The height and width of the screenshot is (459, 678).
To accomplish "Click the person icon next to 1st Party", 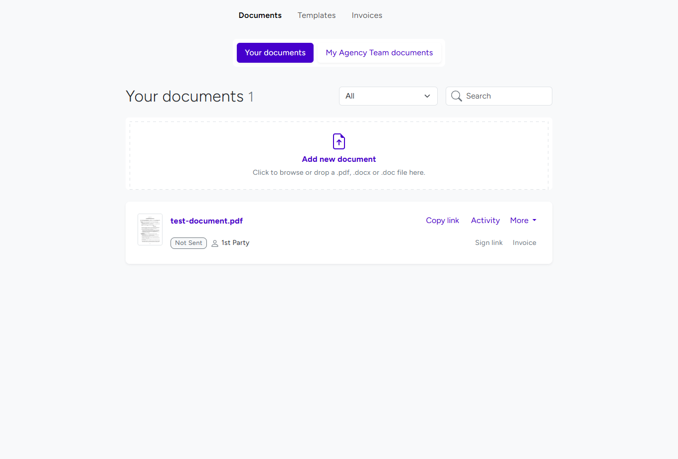I will [214, 243].
